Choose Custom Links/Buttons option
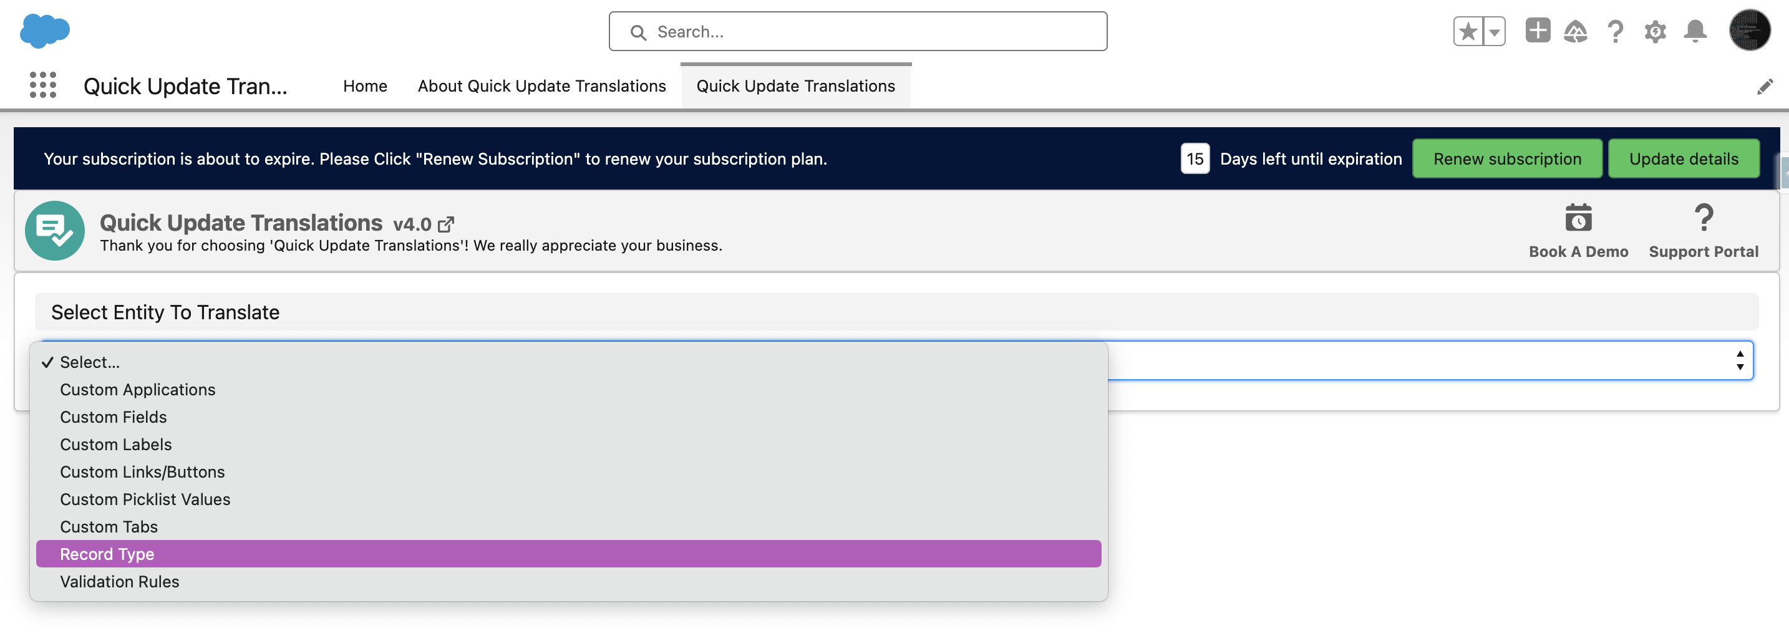 tap(568, 472)
